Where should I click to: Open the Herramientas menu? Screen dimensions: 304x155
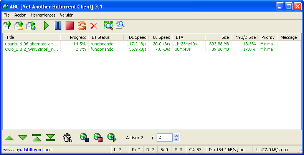tap(43, 15)
